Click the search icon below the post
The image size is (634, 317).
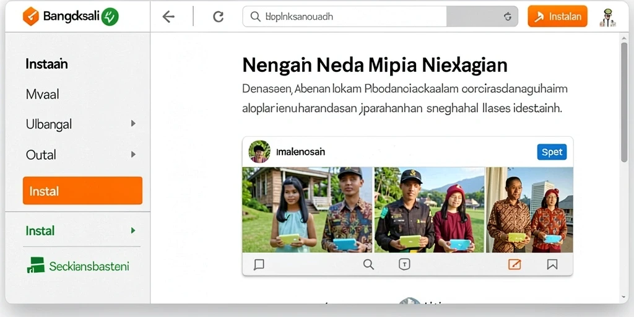coord(368,264)
